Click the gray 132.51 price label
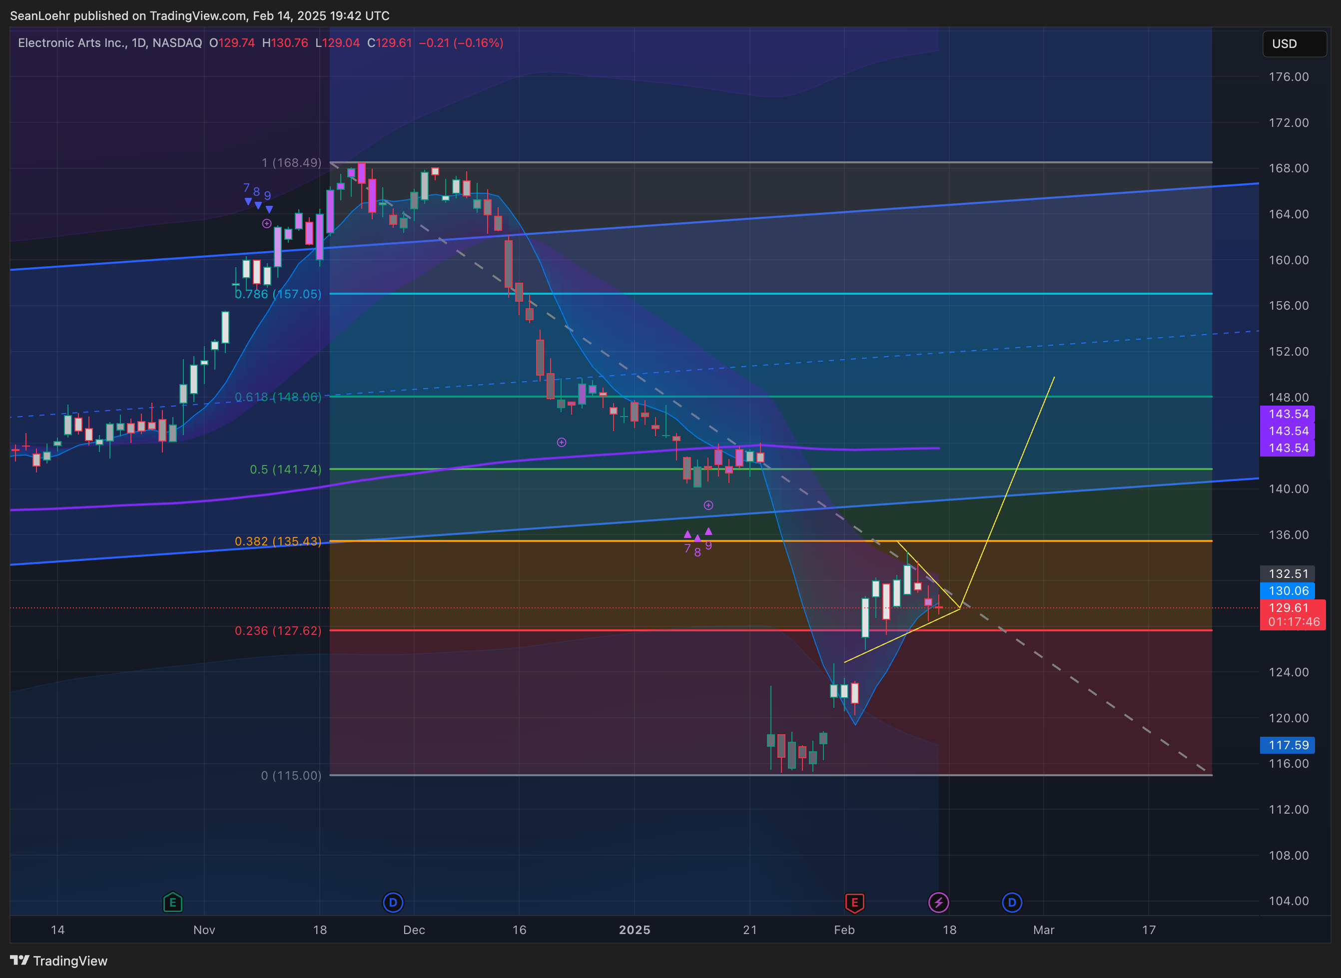Image resolution: width=1341 pixels, height=978 pixels. (x=1288, y=573)
